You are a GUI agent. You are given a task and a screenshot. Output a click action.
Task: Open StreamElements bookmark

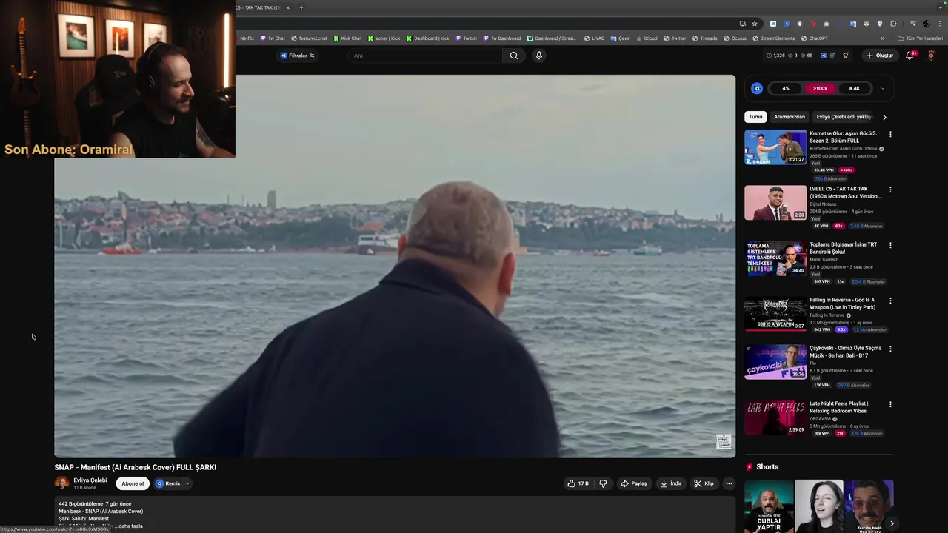point(774,38)
